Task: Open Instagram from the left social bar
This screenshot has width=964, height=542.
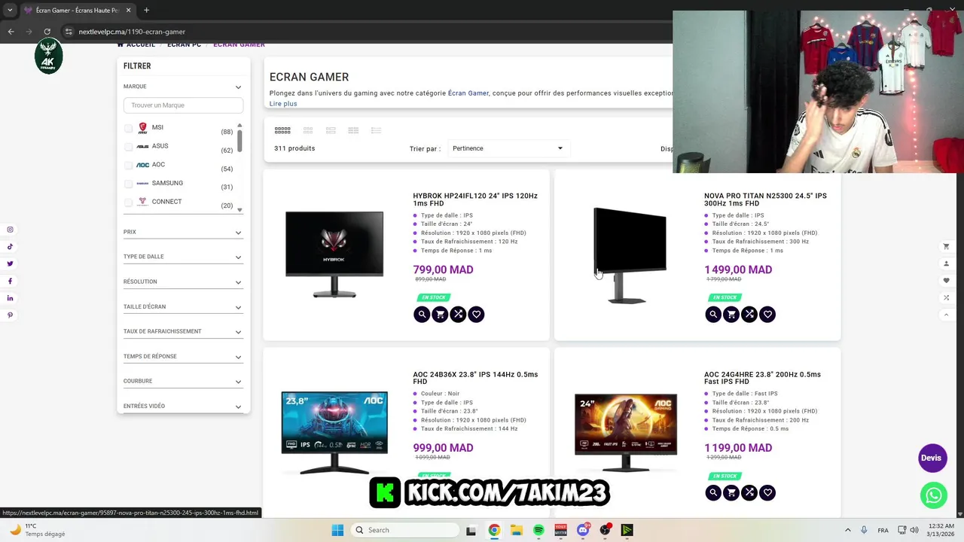Action: [x=10, y=230]
